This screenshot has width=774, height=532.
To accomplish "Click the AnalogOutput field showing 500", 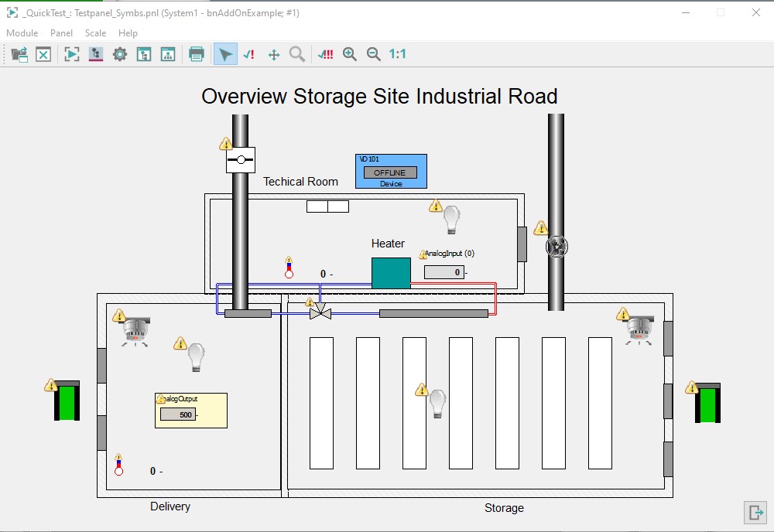I will [x=178, y=414].
